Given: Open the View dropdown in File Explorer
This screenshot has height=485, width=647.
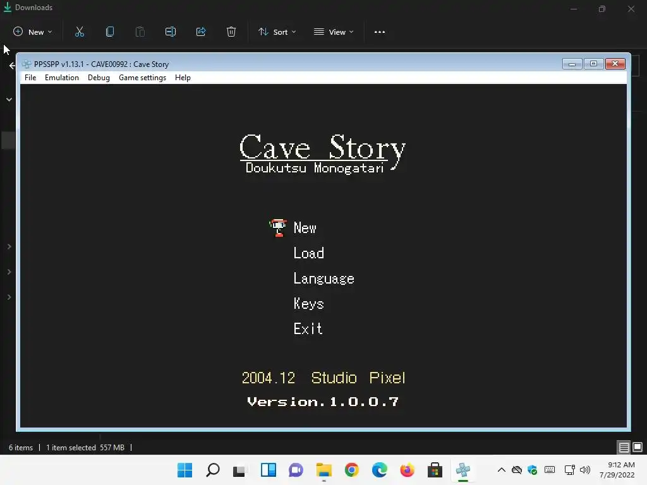Looking at the screenshot, I should click(x=334, y=32).
